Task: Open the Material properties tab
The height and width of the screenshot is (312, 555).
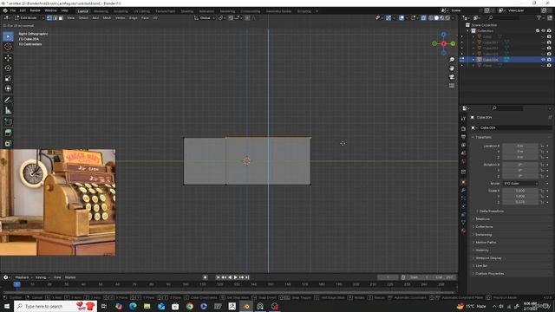Action: [463, 231]
